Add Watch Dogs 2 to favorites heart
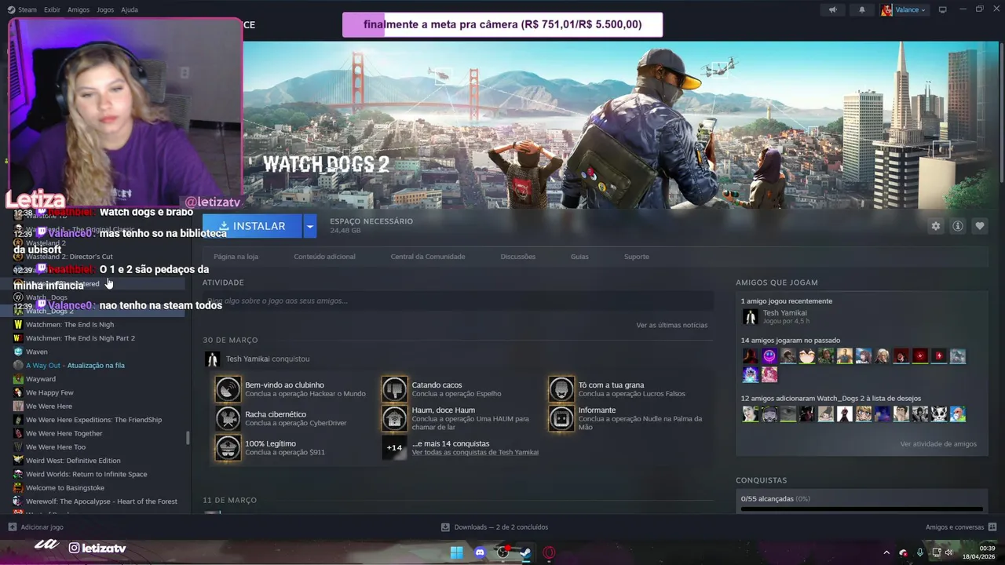The height and width of the screenshot is (565, 1005). (980, 226)
